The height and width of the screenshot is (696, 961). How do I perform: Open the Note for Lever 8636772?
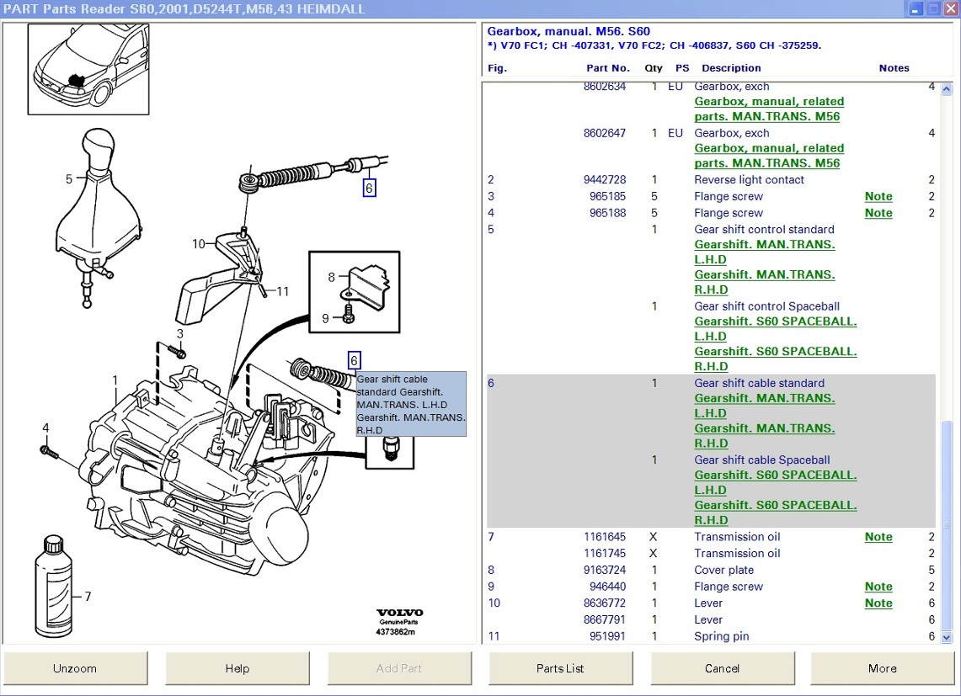(x=878, y=603)
